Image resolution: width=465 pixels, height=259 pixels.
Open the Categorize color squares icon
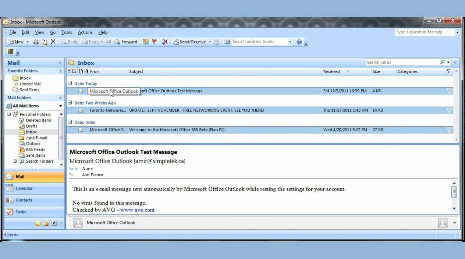[x=146, y=42]
